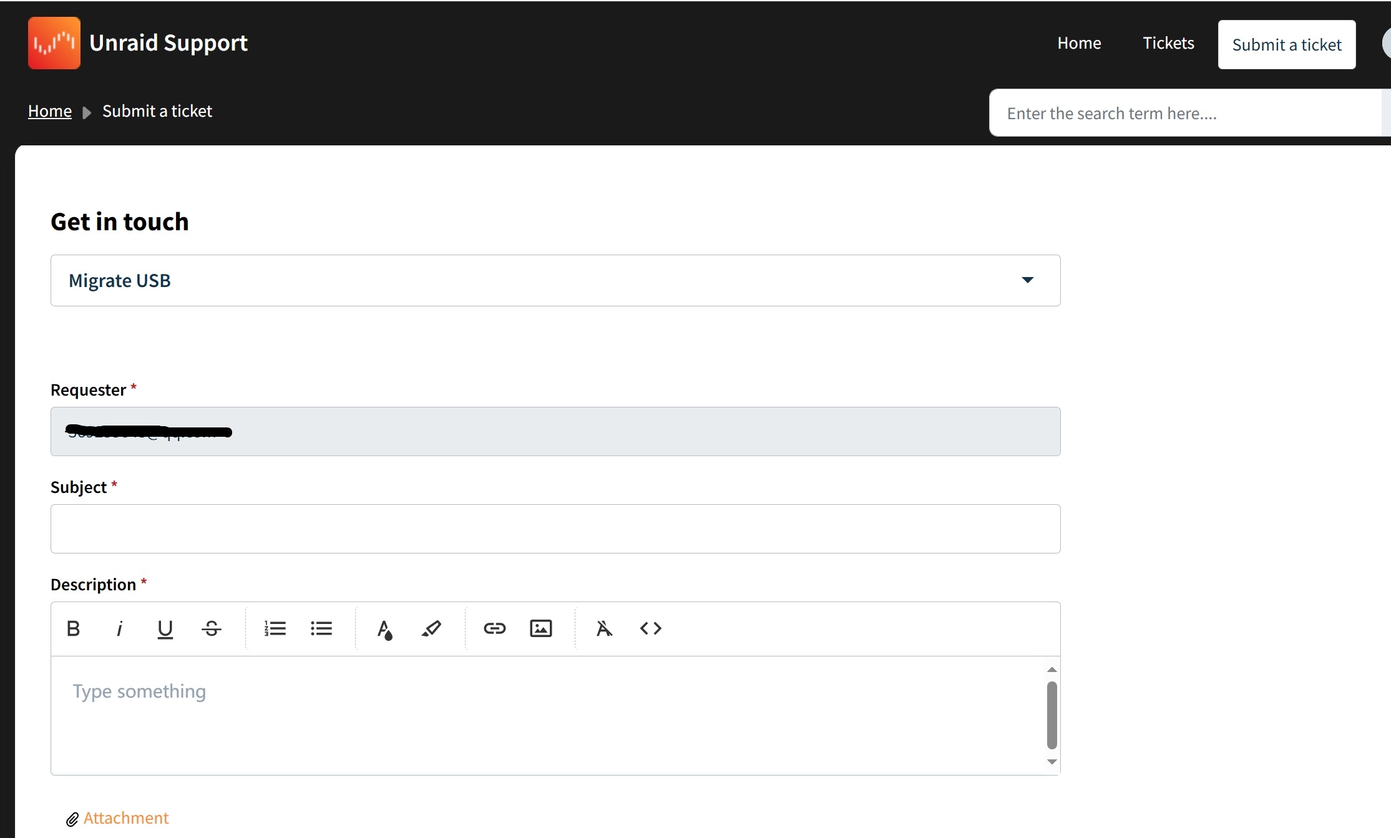Click the Bold formatting icon
Image resolution: width=1391 pixels, height=838 pixels.
point(73,628)
